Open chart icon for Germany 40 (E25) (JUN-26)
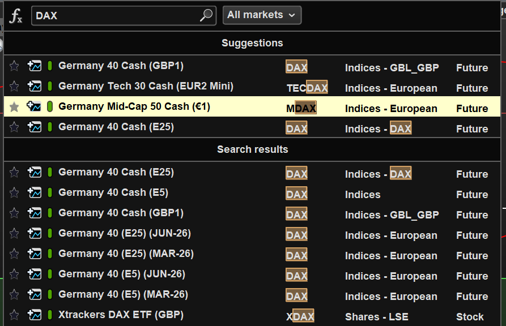Screen dimensions: 506x326 [34, 233]
